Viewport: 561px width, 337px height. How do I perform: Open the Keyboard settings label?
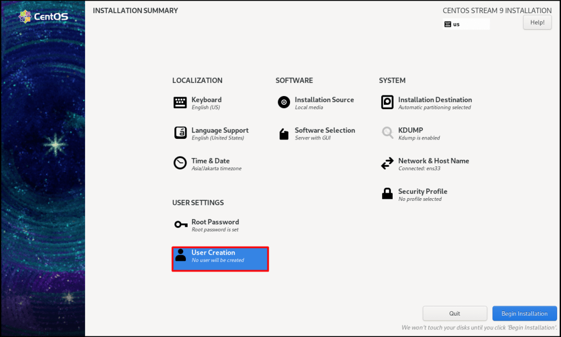[x=206, y=99]
